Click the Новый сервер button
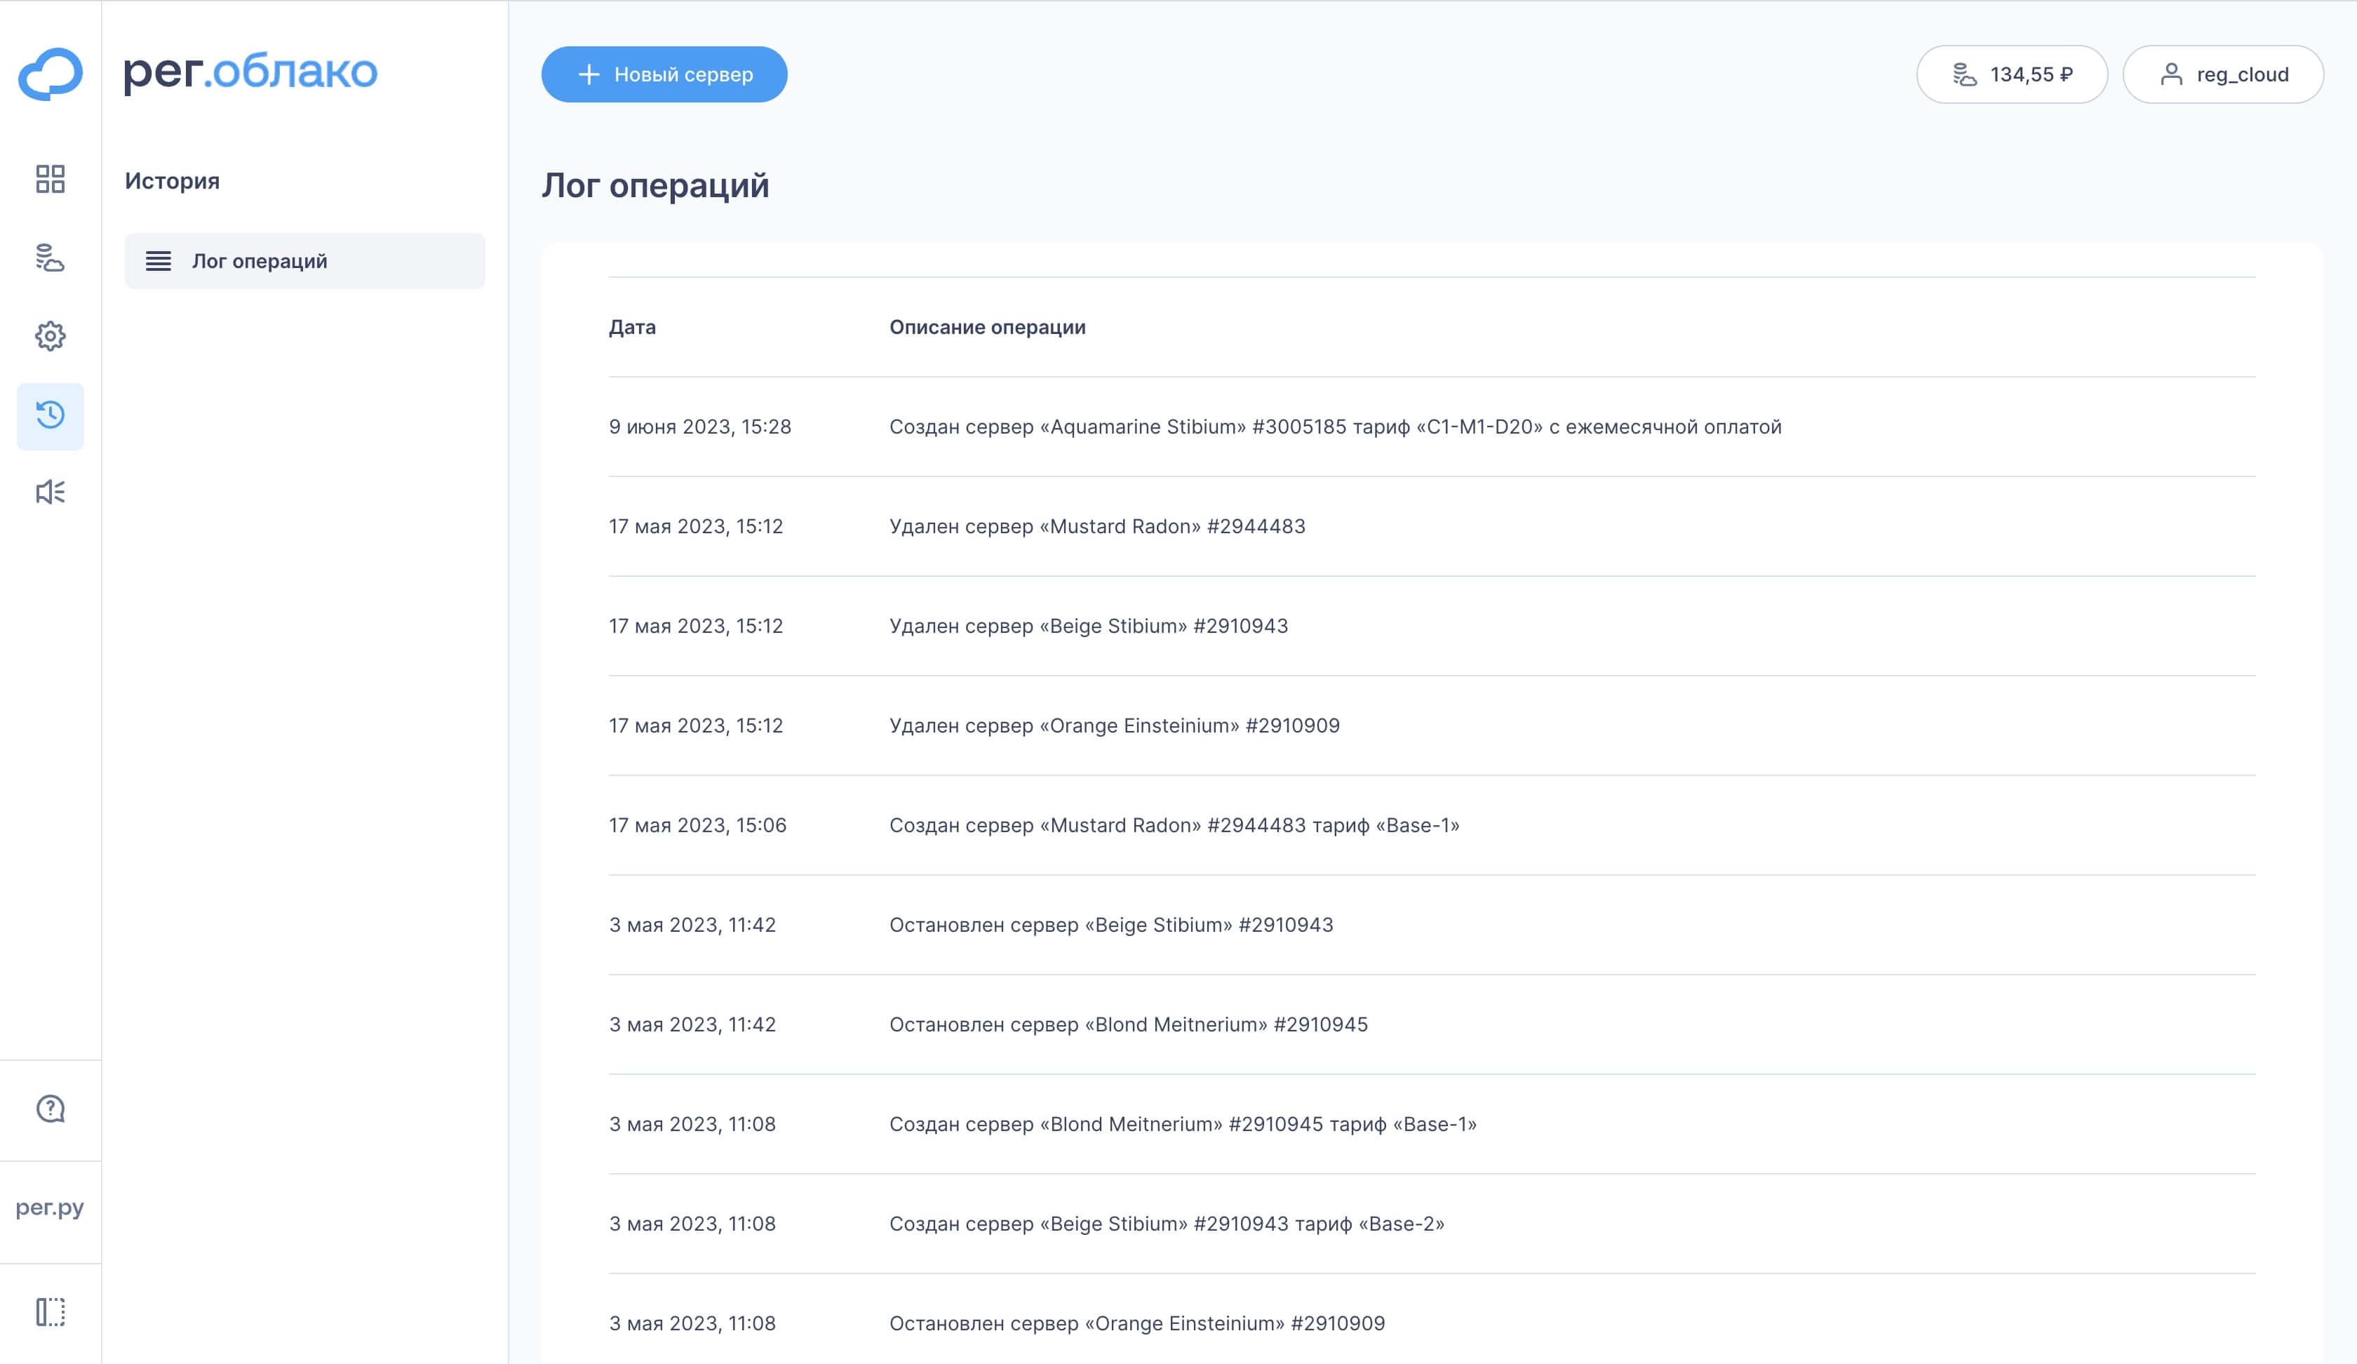 pyautogui.click(x=664, y=74)
